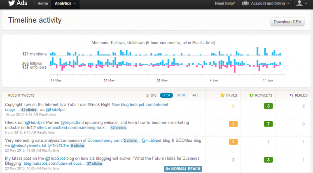Go to the Home menu item
The width and height of the screenshot is (313, 173).
(x=43, y=4)
